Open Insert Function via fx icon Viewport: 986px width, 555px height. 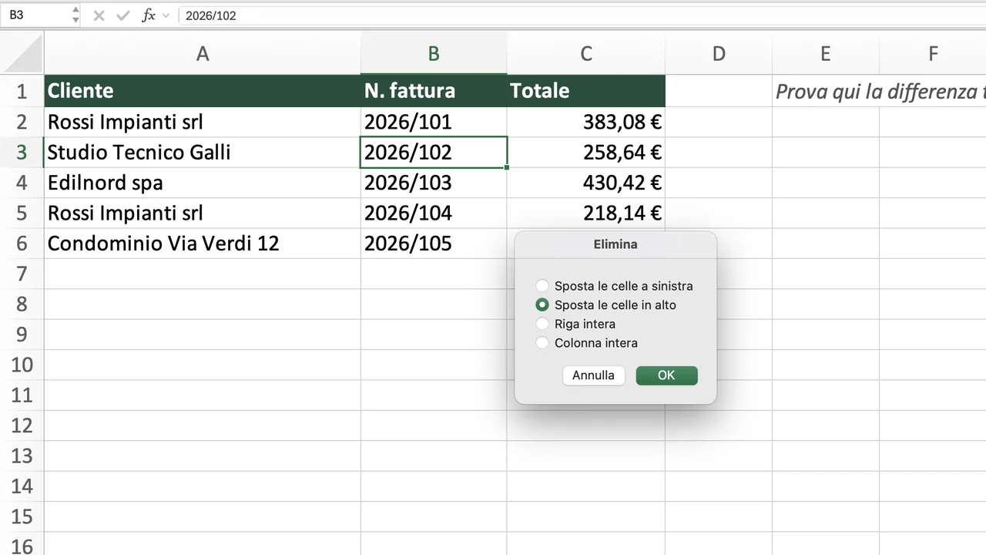click(x=149, y=15)
